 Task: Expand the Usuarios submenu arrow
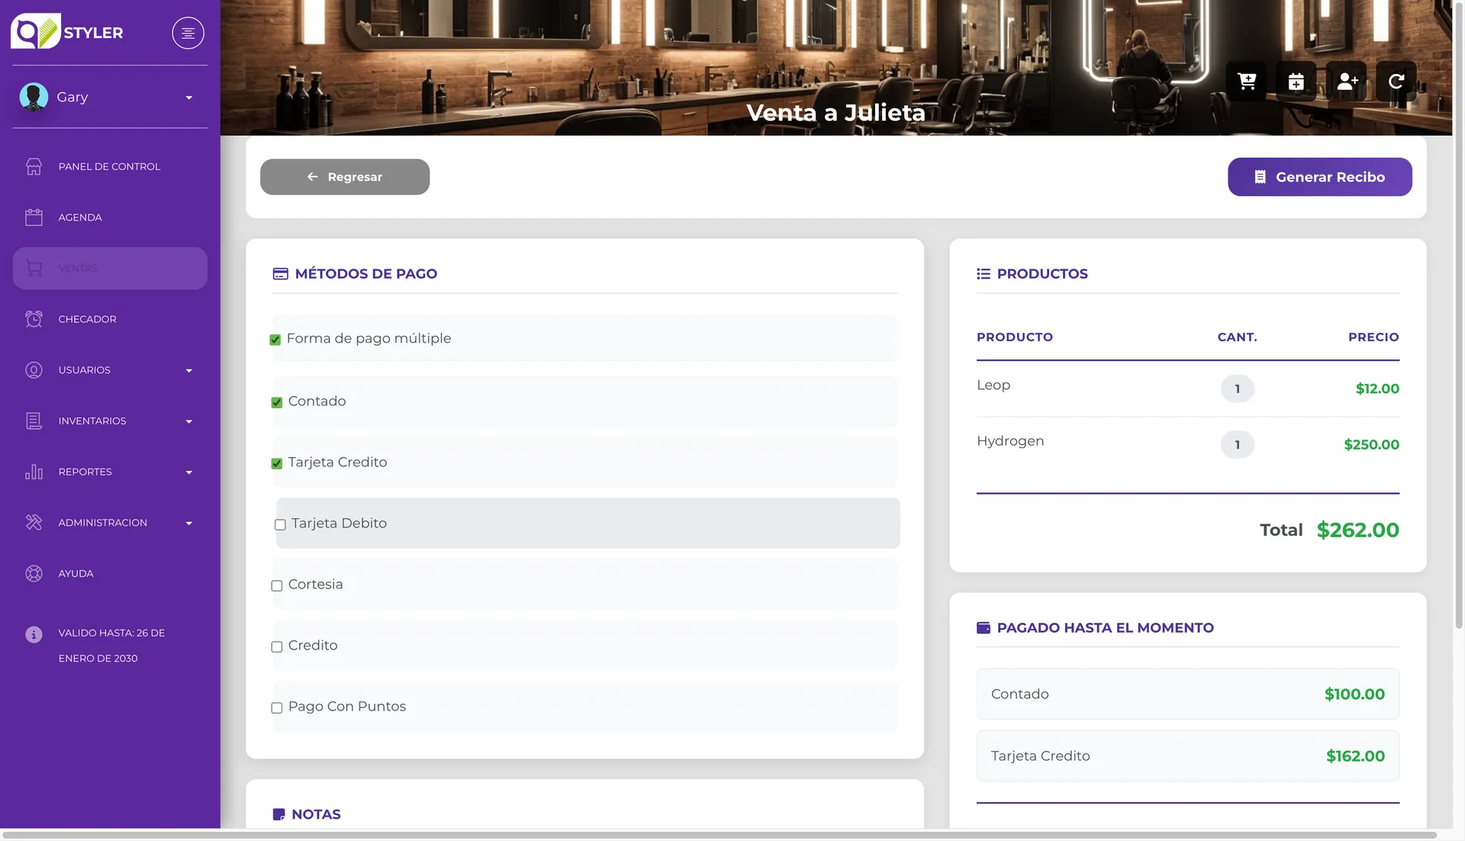click(189, 371)
